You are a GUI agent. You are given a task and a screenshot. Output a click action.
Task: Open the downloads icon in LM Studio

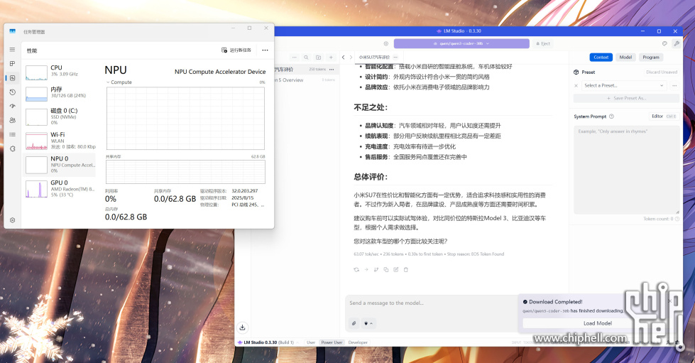pyautogui.click(x=242, y=327)
